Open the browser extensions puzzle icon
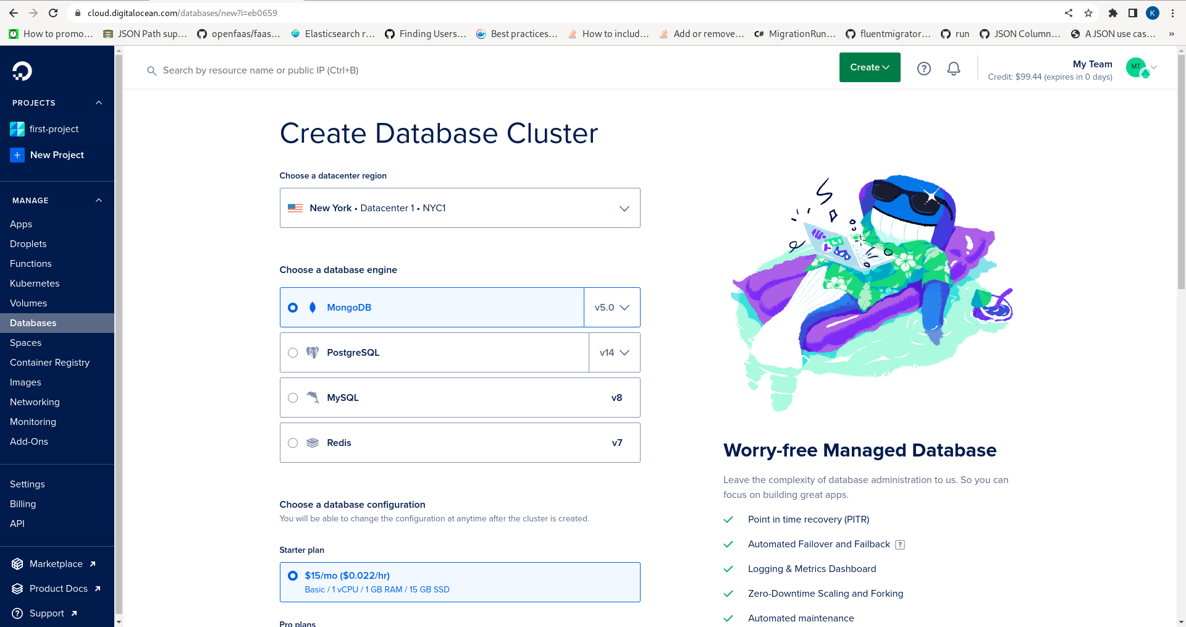1186x627 pixels. (1113, 13)
